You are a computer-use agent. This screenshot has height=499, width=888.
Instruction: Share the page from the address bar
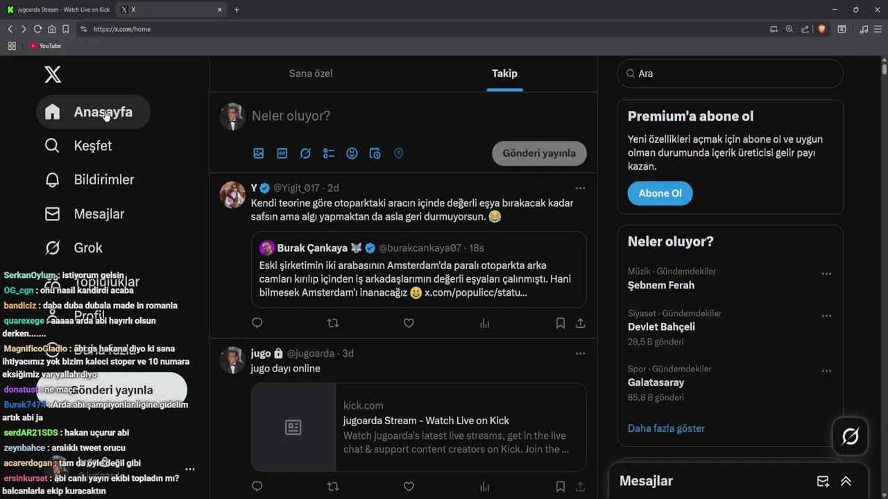(x=805, y=29)
